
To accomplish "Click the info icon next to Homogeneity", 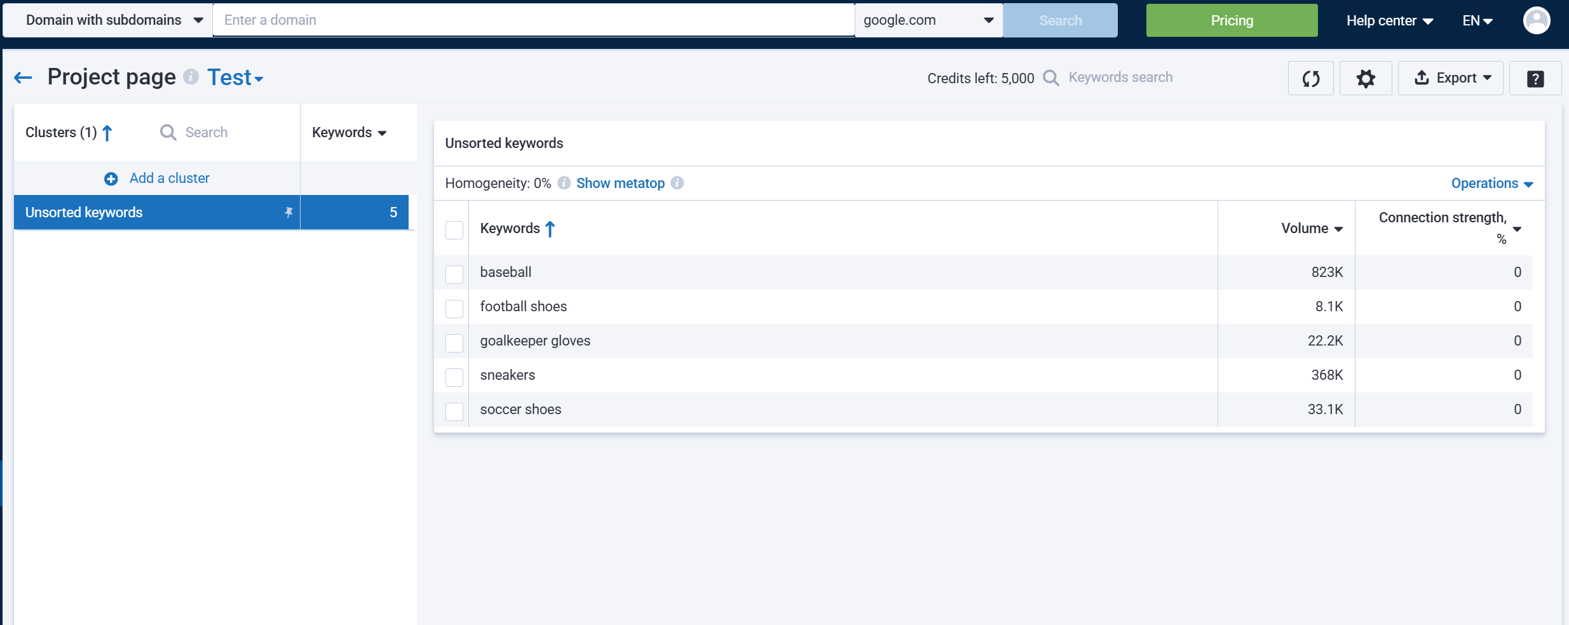I will click(563, 183).
